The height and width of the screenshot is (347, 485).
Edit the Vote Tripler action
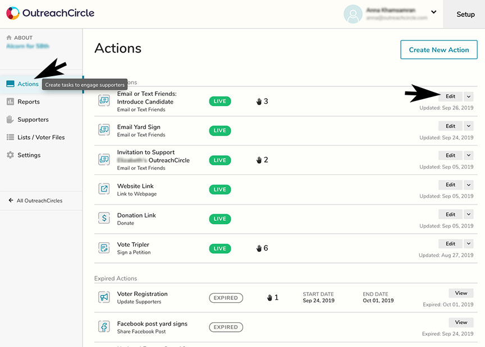(450, 243)
